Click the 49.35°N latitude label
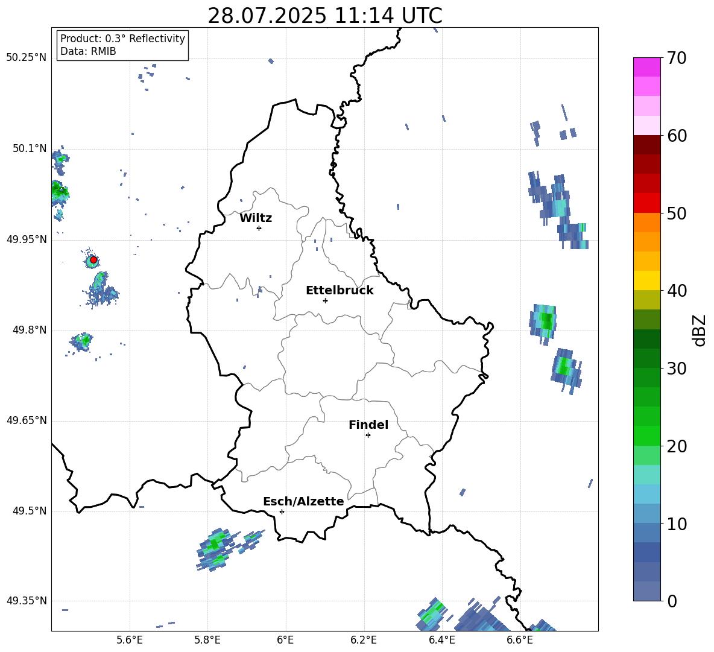Screen dimensions: 714x652 click(x=27, y=601)
